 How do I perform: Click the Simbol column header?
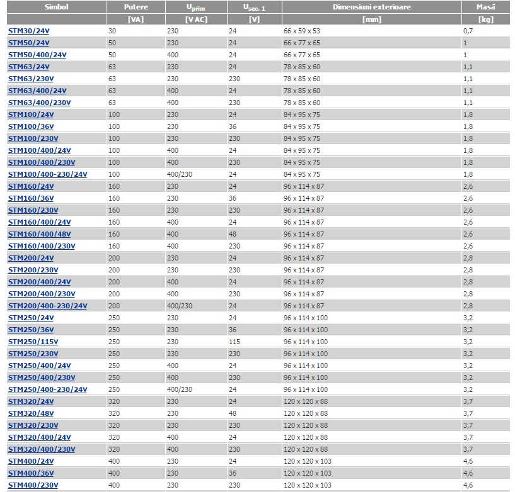(x=57, y=7)
